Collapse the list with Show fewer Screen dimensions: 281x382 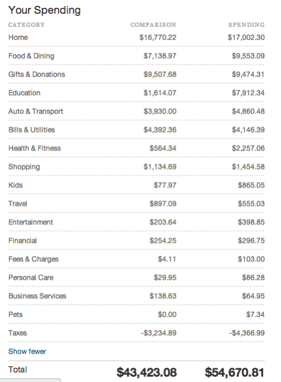[27, 352]
